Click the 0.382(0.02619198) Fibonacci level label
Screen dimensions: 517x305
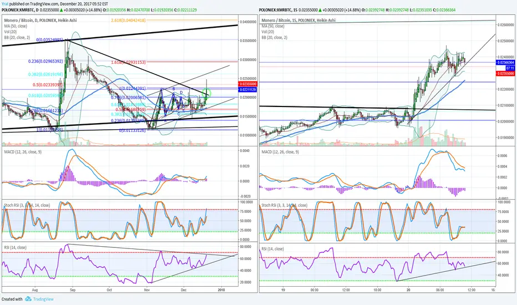click(x=45, y=74)
